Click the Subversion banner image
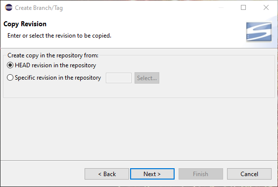The height and width of the screenshot is (187, 278). [x=259, y=32]
